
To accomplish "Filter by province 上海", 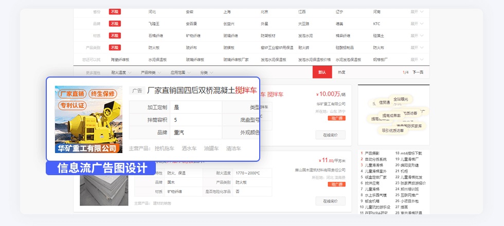I will tap(227, 12).
